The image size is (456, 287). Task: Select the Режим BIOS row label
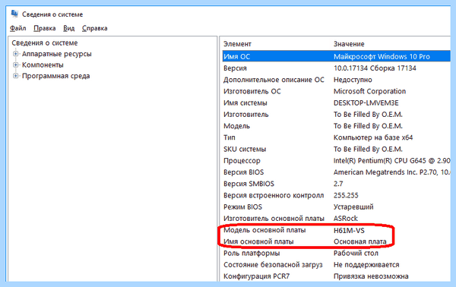coord(242,207)
